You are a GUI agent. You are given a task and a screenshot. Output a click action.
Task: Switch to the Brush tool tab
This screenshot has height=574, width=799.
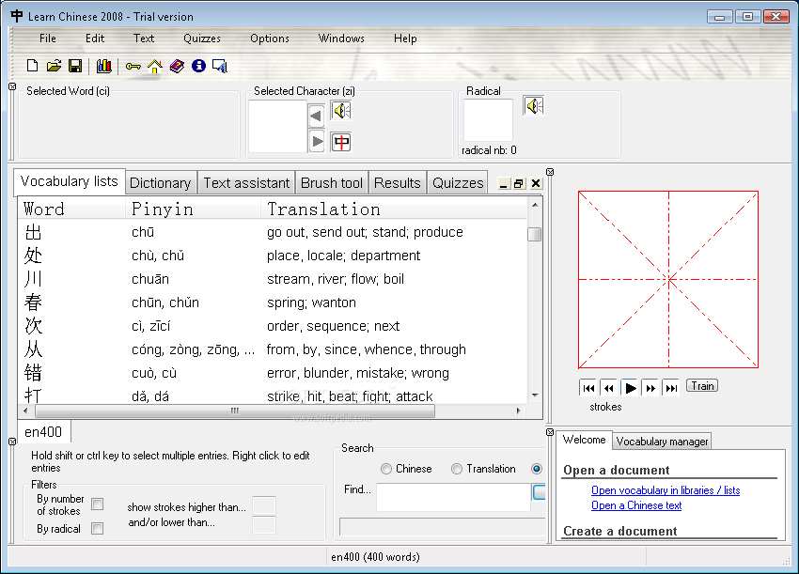[x=332, y=183]
